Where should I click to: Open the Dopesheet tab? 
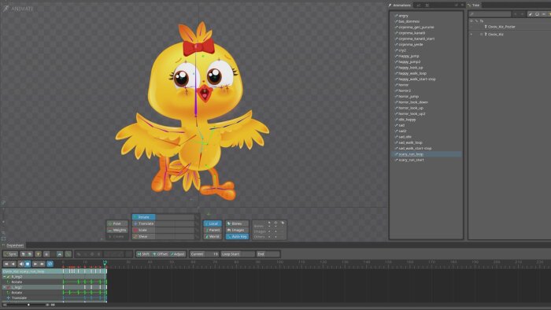(x=13, y=245)
